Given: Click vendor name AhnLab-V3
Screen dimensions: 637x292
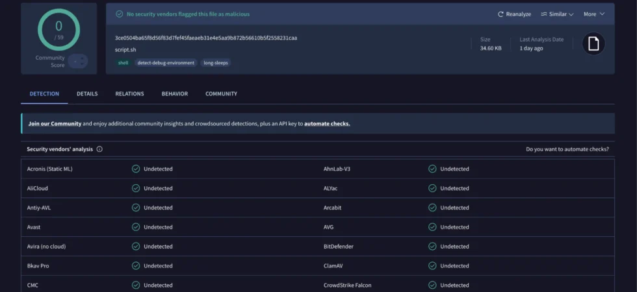Looking at the screenshot, I should tap(337, 169).
